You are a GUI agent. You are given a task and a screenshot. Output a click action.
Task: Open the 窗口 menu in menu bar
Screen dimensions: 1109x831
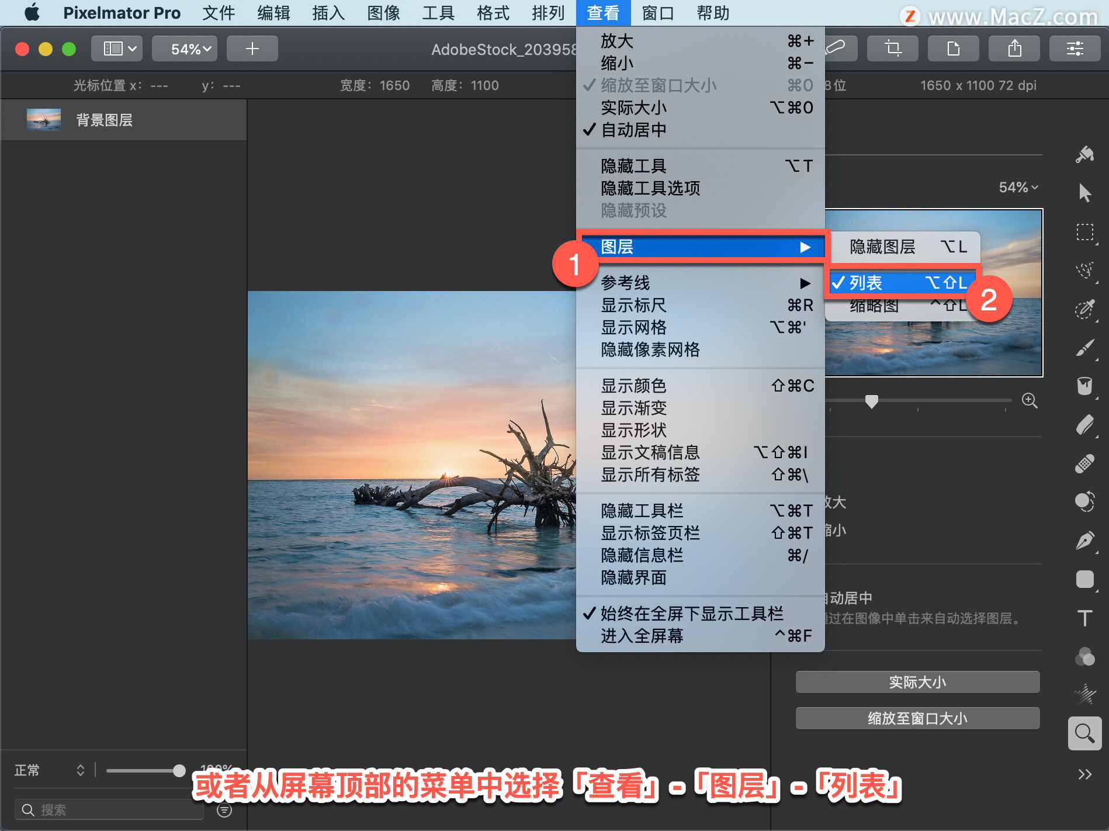[658, 13]
